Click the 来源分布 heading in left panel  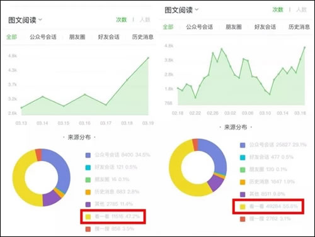pyautogui.click(x=79, y=138)
